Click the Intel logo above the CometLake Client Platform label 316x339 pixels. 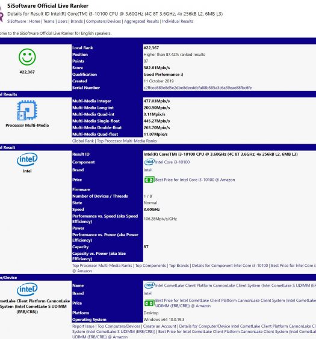pos(27,290)
